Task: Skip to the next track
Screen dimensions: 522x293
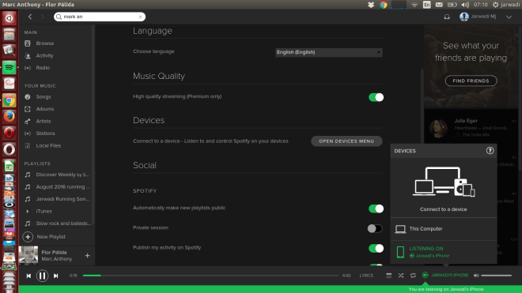Action: [x=56, y=276]
